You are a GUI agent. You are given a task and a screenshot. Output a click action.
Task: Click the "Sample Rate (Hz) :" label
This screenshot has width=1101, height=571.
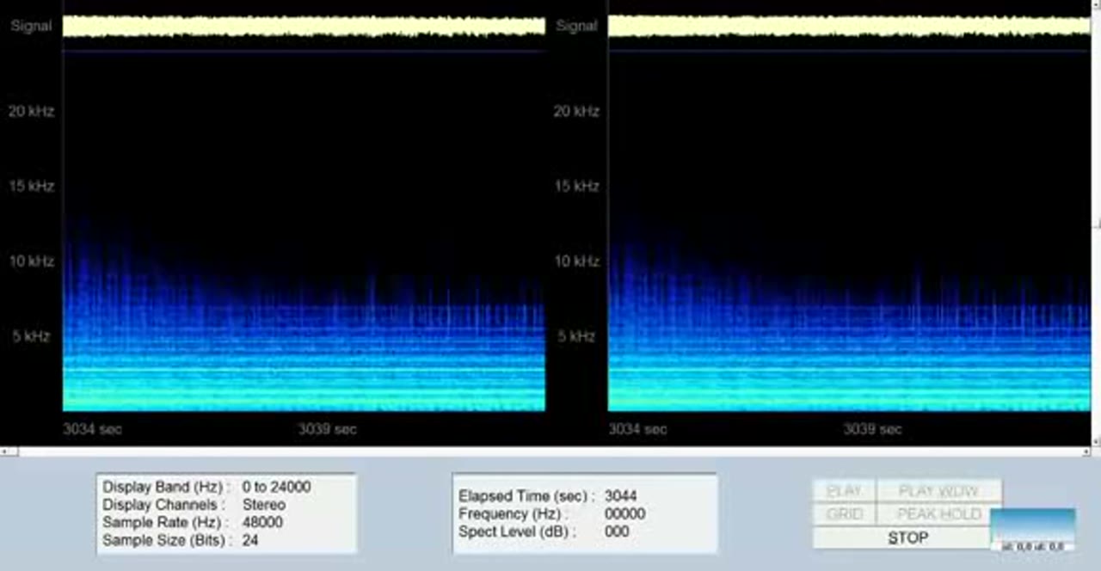point(165,522)
